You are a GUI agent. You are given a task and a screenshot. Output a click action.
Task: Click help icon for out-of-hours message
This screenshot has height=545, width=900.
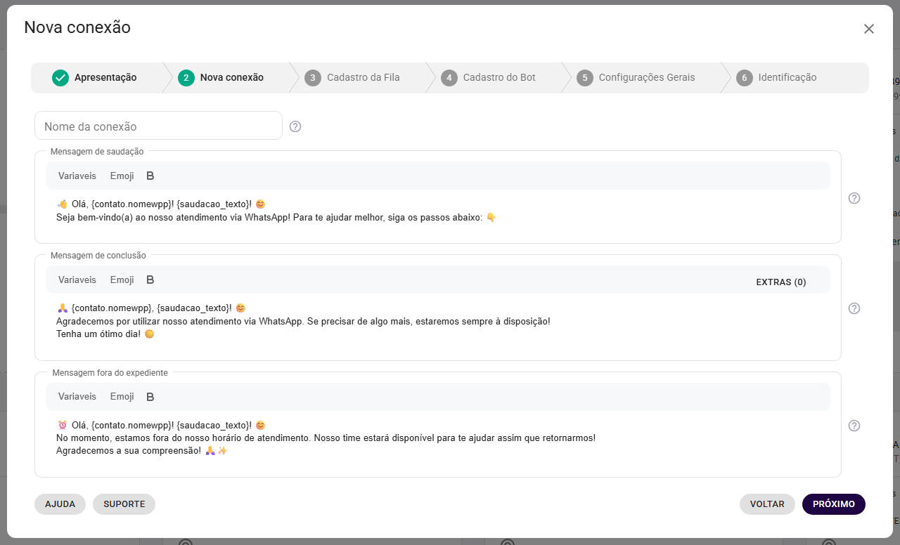tap(854, 426)
